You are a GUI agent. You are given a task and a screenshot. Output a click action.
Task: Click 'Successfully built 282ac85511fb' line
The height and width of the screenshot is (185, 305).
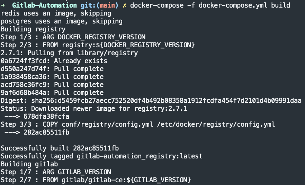[x=60, y=148]
